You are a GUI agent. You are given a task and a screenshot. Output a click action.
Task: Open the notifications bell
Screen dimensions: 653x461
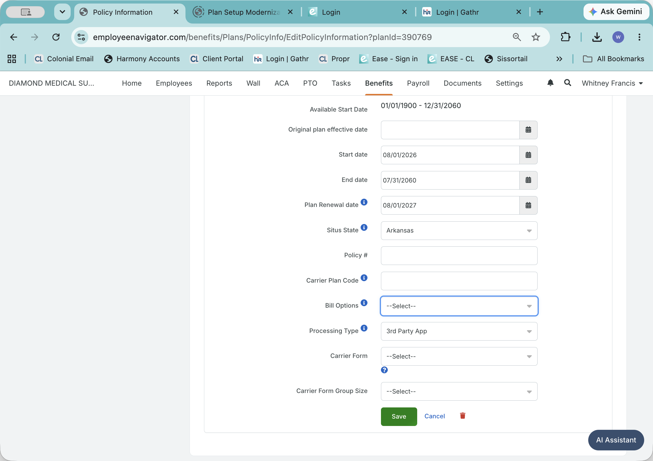(550, 83)
